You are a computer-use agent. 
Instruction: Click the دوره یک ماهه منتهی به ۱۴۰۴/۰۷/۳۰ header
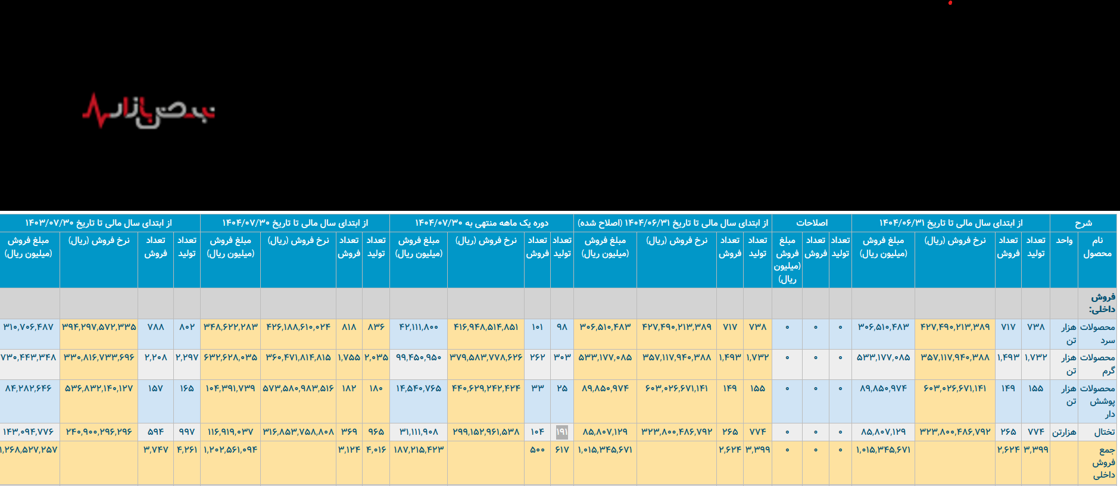[x=481, y=223]
